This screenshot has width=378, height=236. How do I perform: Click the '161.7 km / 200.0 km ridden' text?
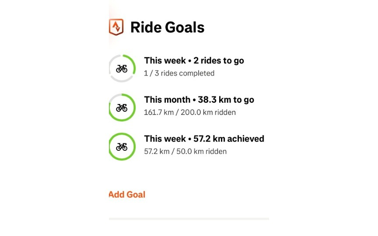coord(190,112)
